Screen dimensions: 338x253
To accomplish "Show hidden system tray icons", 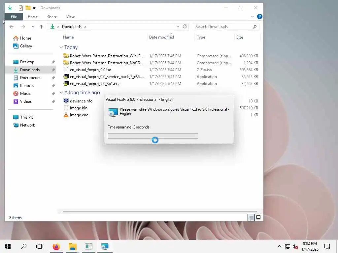I will (279, 246).
